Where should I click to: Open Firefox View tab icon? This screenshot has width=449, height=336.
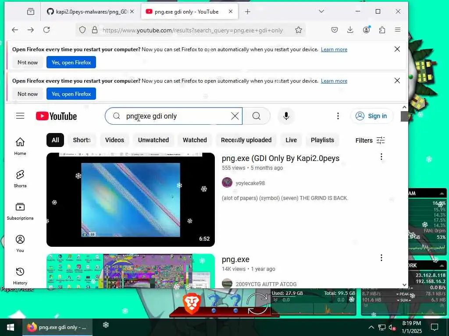coord(30,11)
